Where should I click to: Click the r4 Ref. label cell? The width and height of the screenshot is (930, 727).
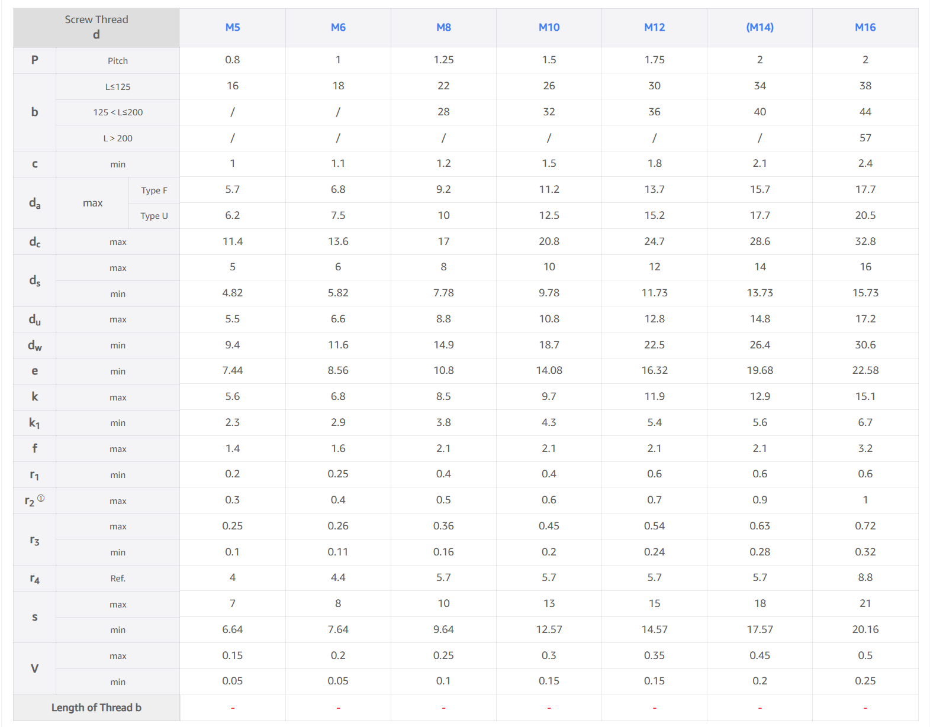click(117, 578)
